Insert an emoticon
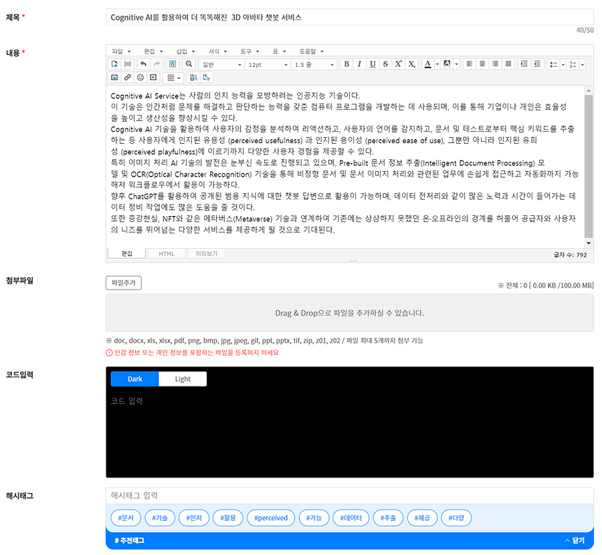 [x=140, y=78]
